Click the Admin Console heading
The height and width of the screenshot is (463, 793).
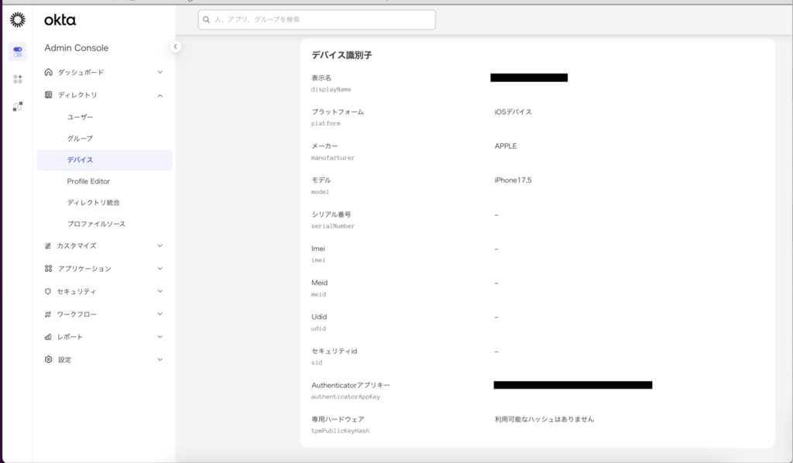pyautogui.click(x=77, y=48)
